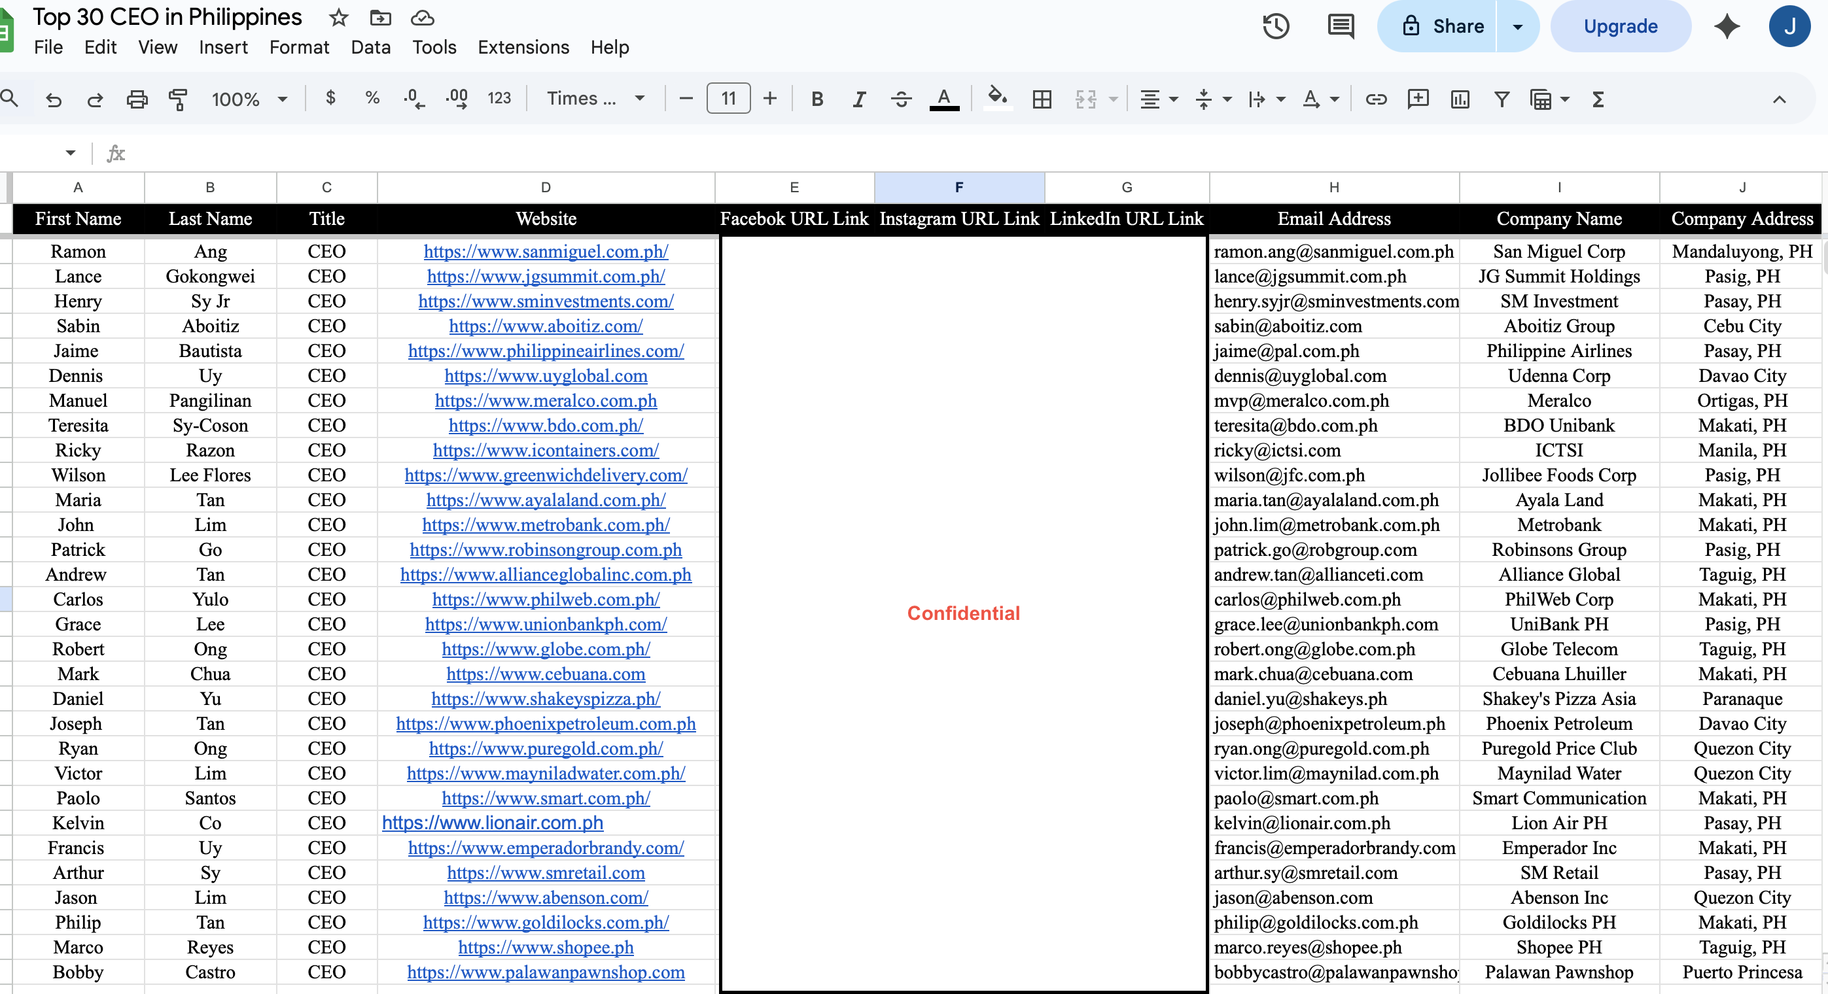Click the font size input field

click(728, 99)
